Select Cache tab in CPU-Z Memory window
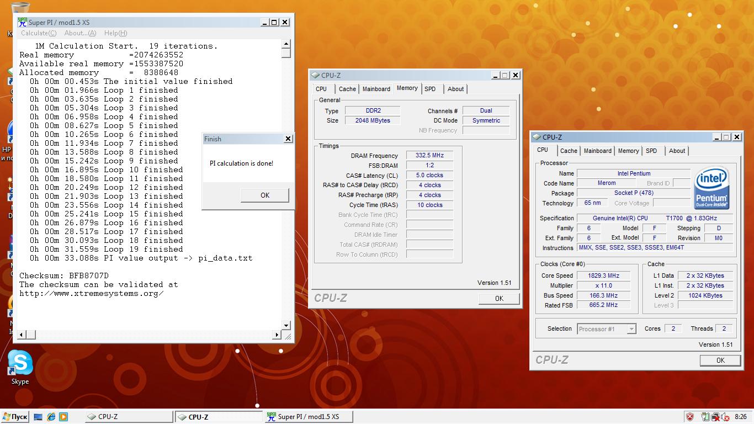This screenshot has height=424, width=754. tap(347, 89)
